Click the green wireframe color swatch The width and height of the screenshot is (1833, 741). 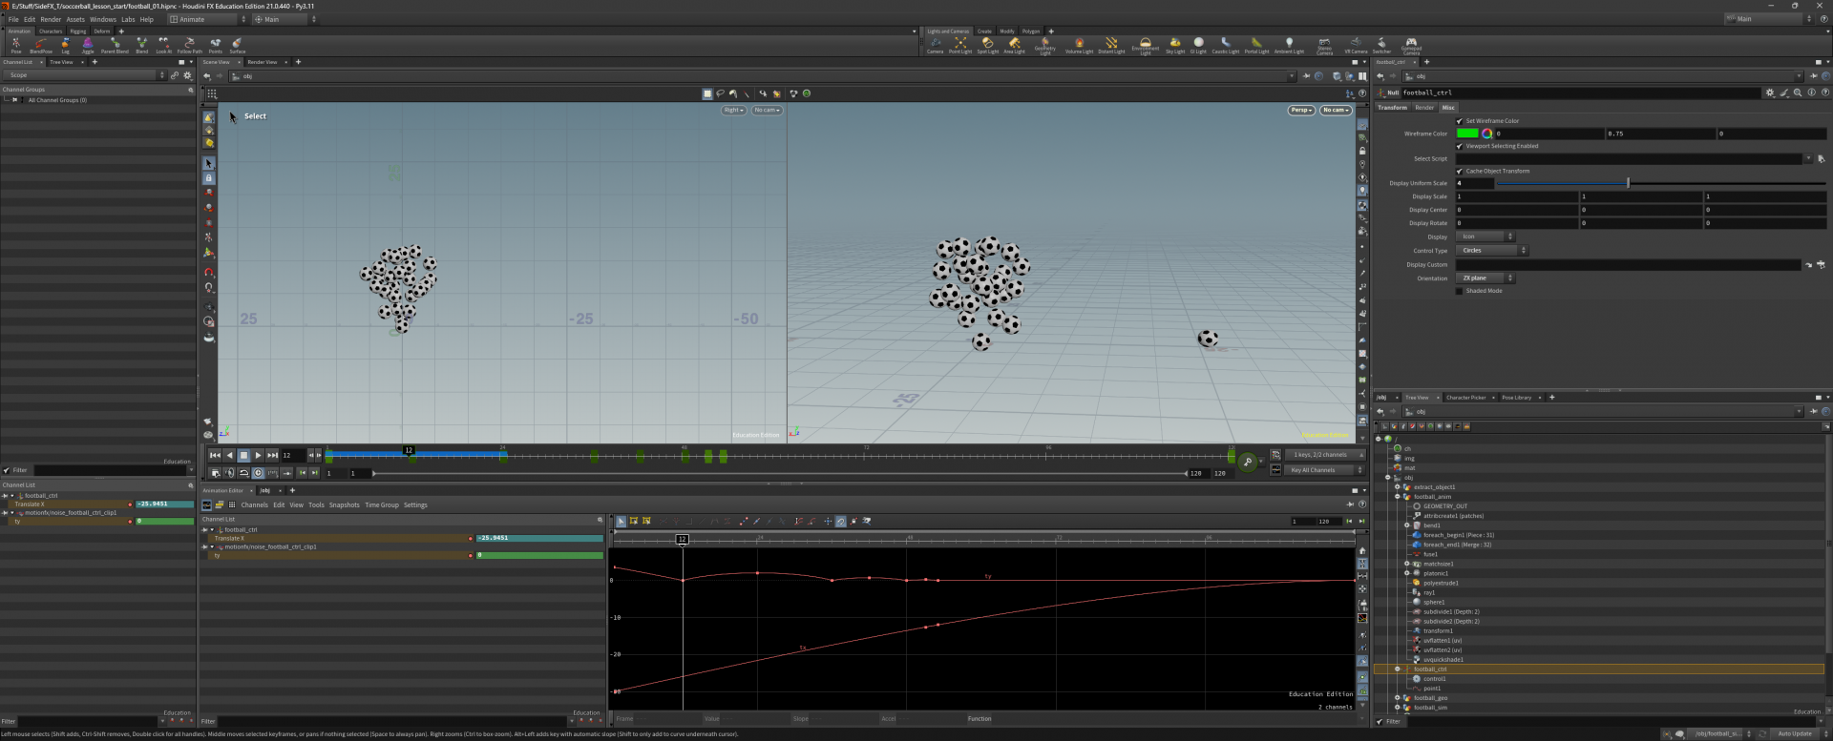click(x=1467, y=134)
